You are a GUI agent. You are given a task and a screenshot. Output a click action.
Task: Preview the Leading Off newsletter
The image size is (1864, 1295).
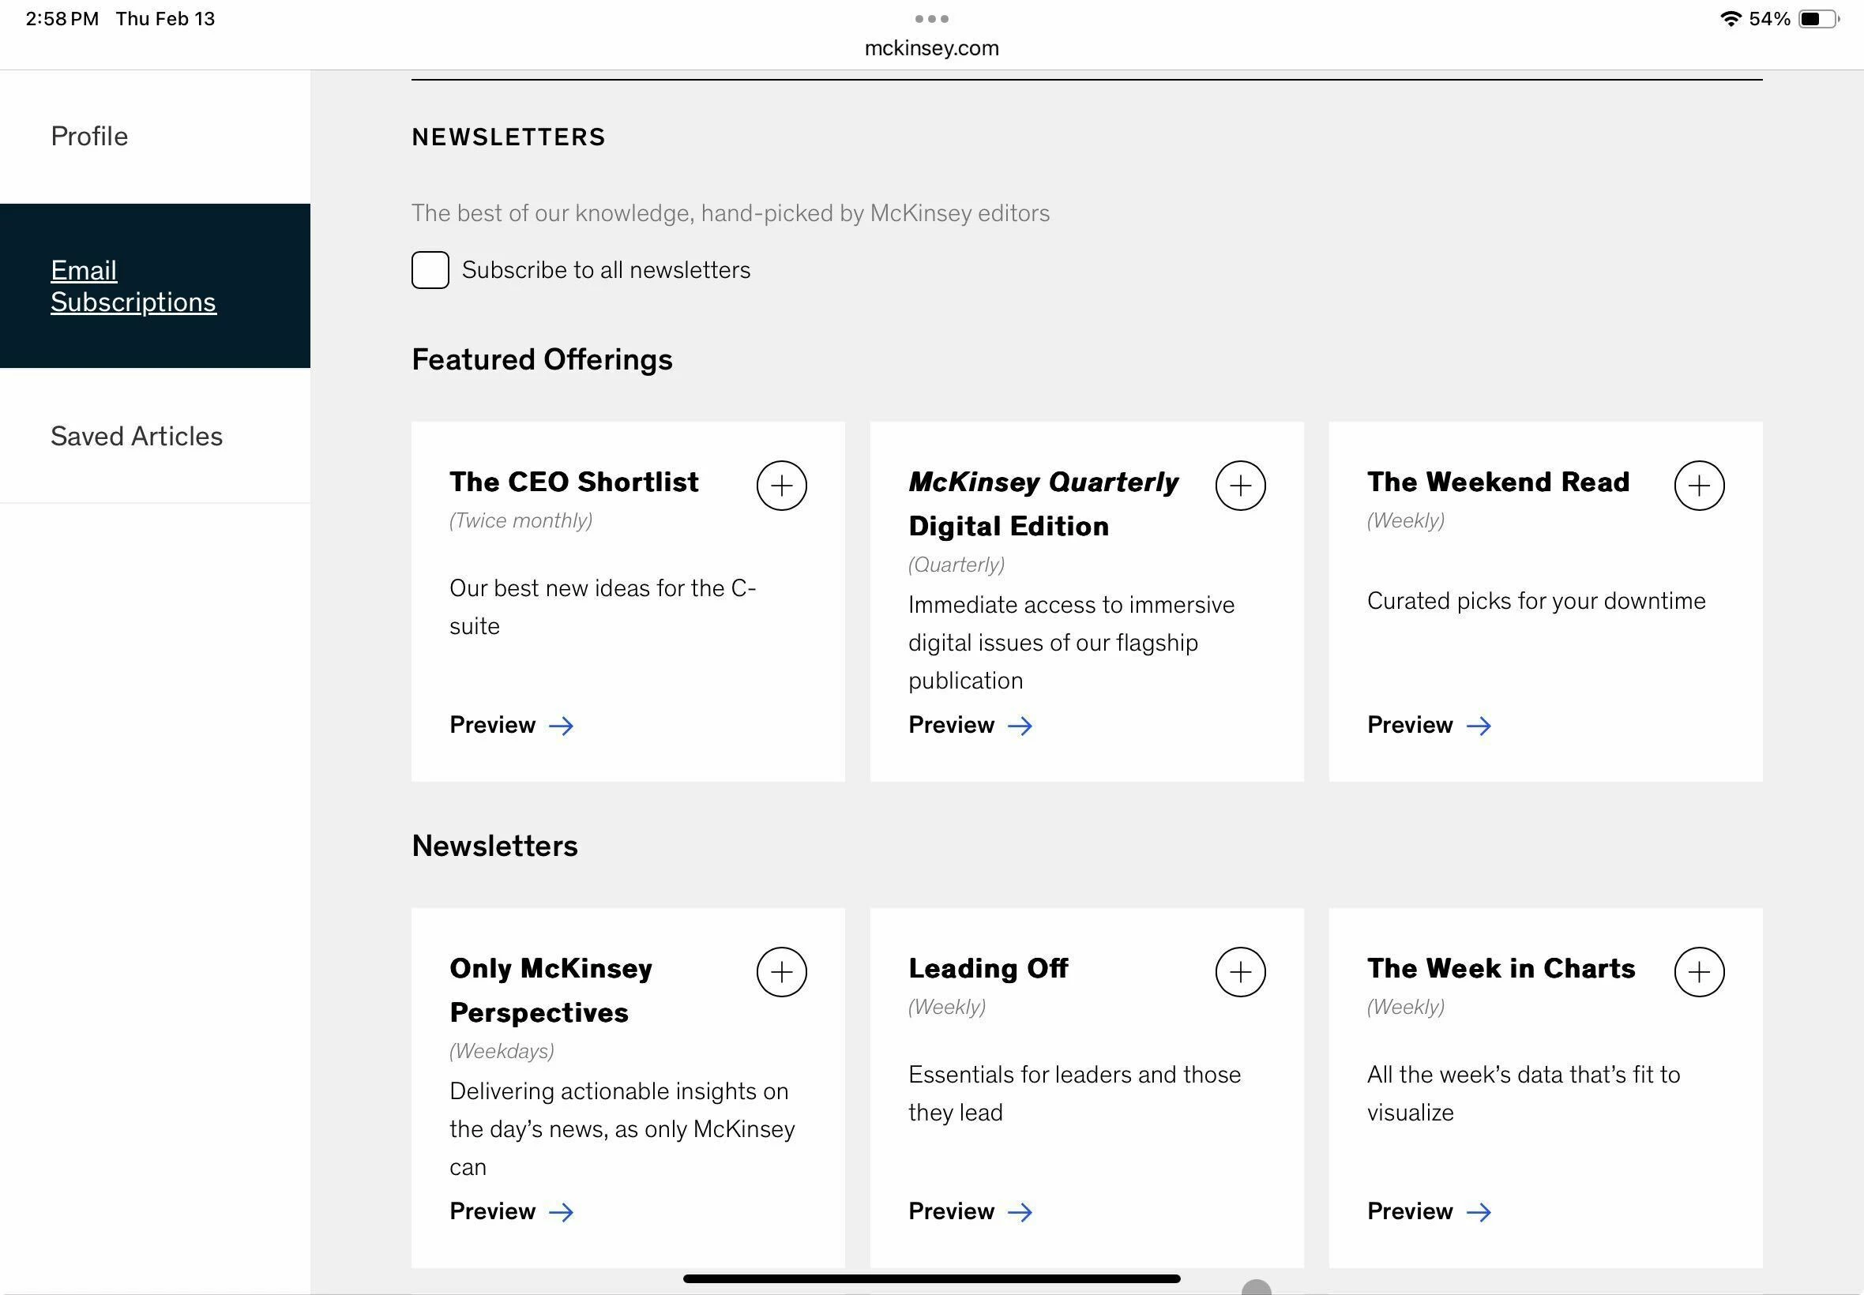[970, 1211]
